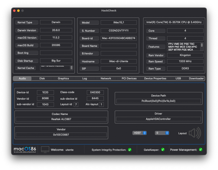Viewport: 218px width, 170px height.
Task: Open the Downloader tab
Action: 196,78
